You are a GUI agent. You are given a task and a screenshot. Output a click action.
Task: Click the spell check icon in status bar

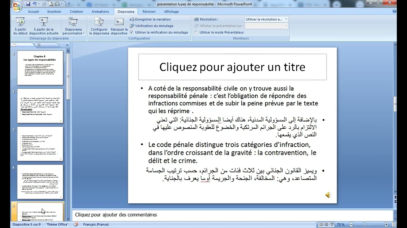coord(76,225)
